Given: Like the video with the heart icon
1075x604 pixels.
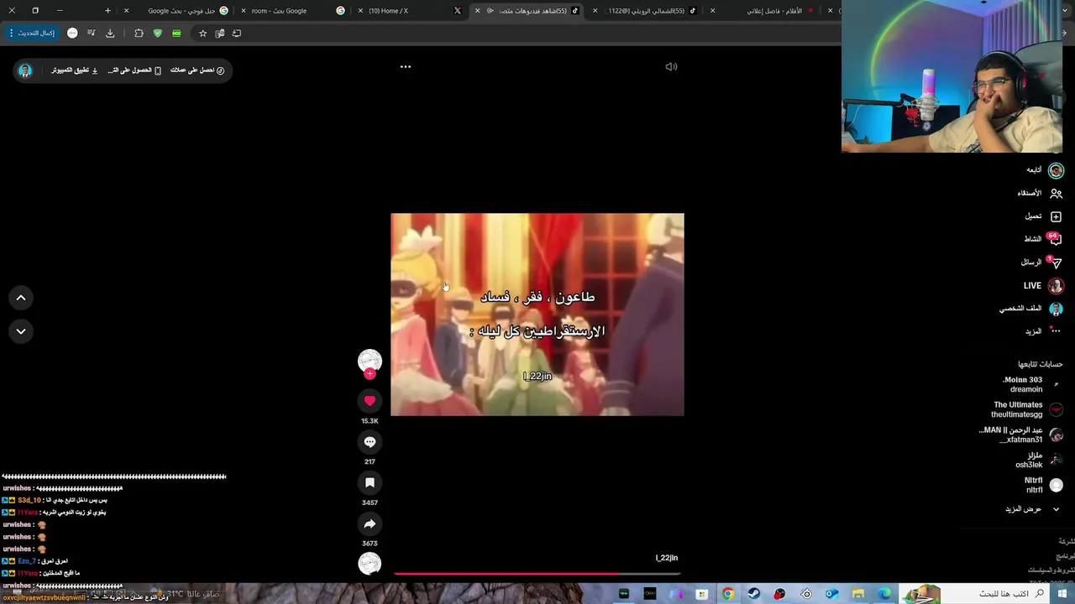Looking at the screenshot, I should (370, 401).
